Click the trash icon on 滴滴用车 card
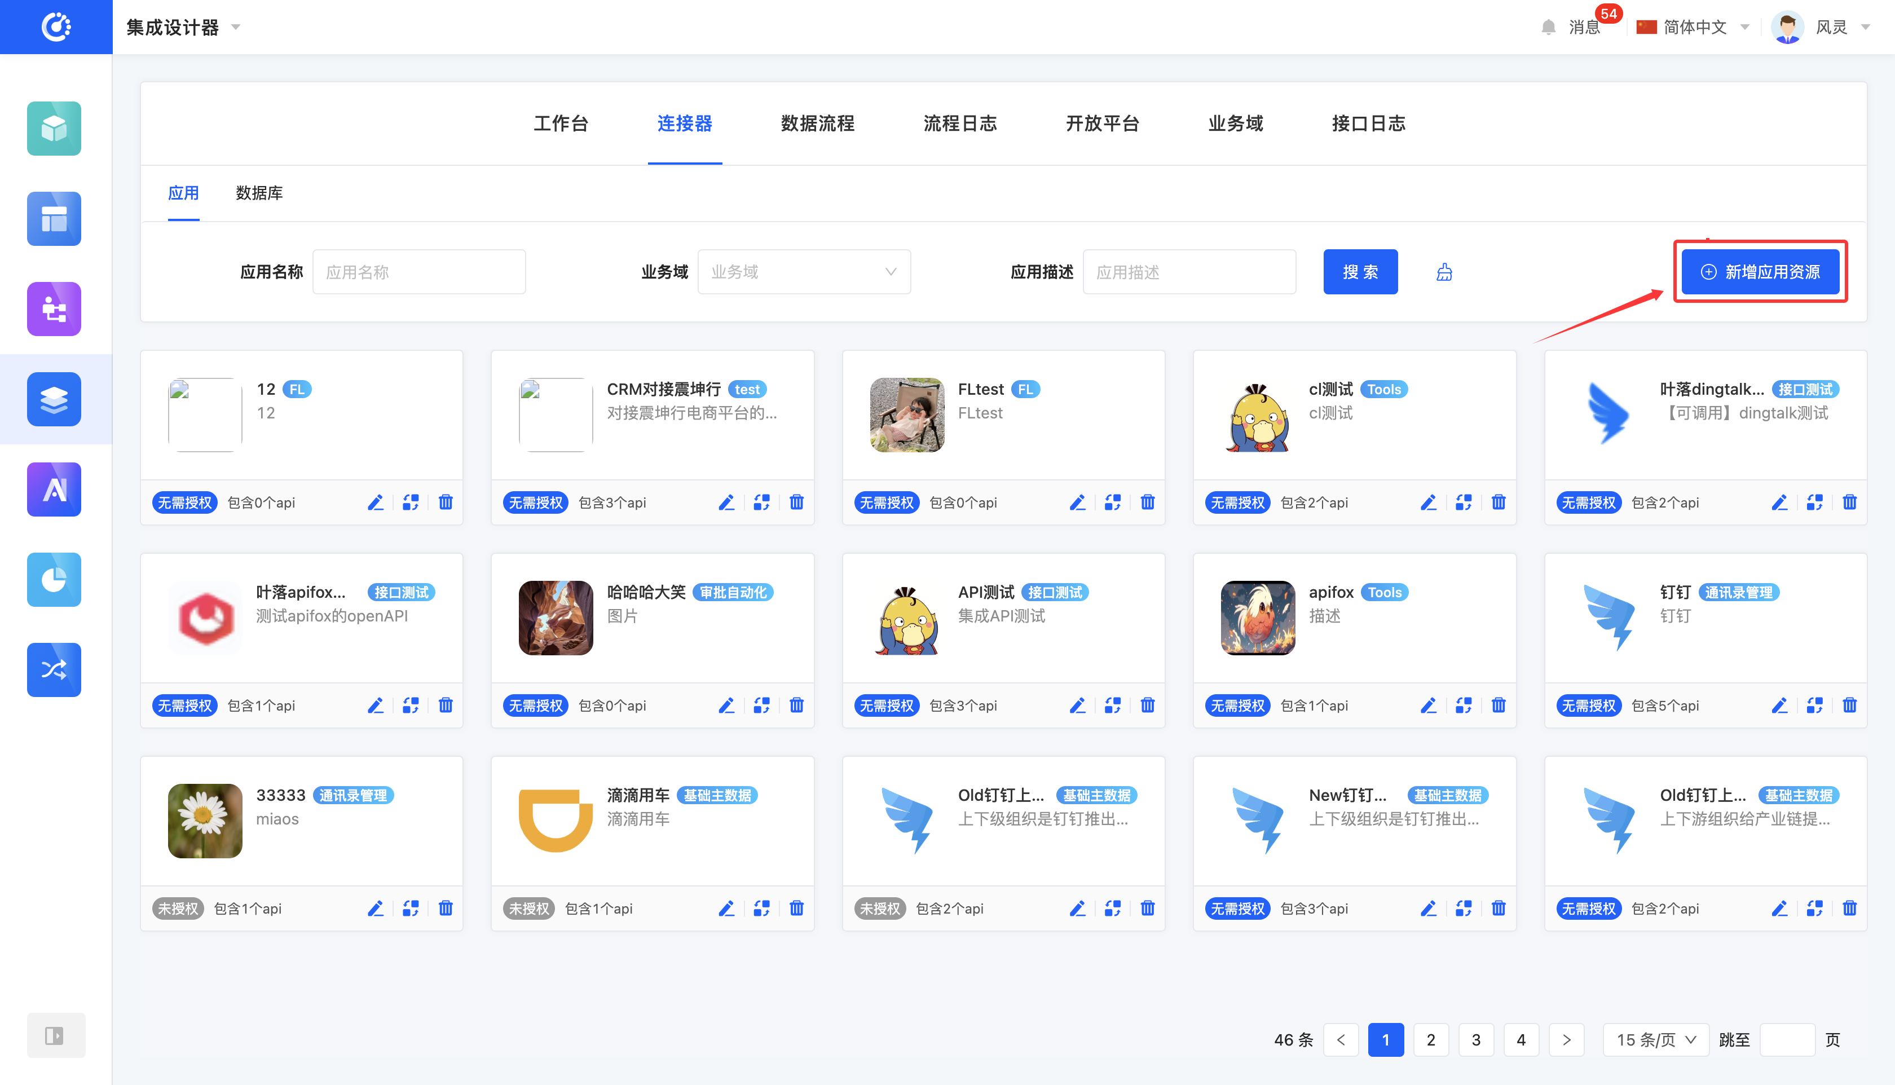The width and height of the screenshot is (1895, 1085). (x=796, y=908)
